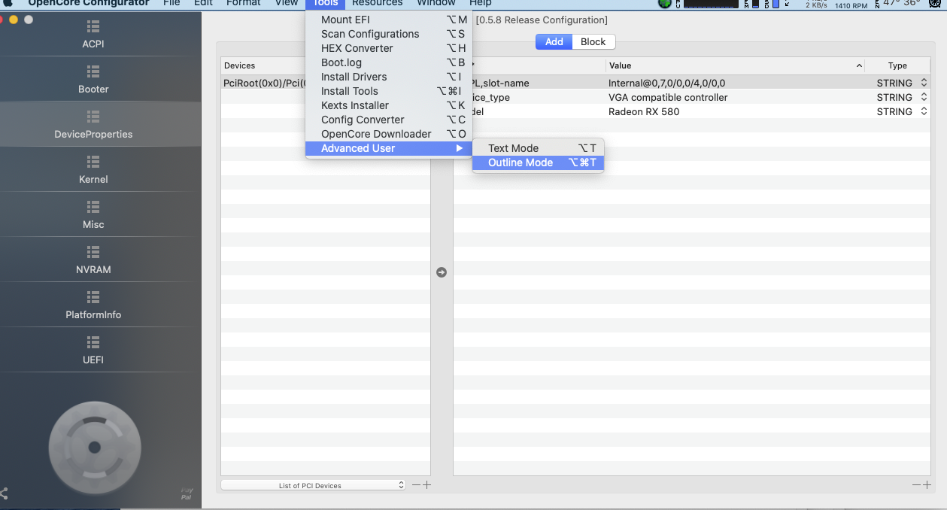Choose Install Drivers menu item
The height and width of the screenshot is (510, 947).
pos(387,77)
